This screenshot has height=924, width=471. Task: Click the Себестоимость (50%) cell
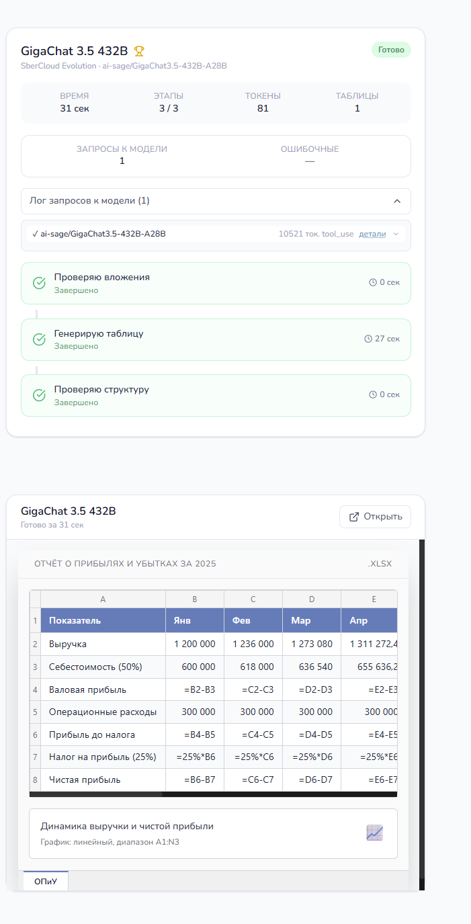click(103, 667)
